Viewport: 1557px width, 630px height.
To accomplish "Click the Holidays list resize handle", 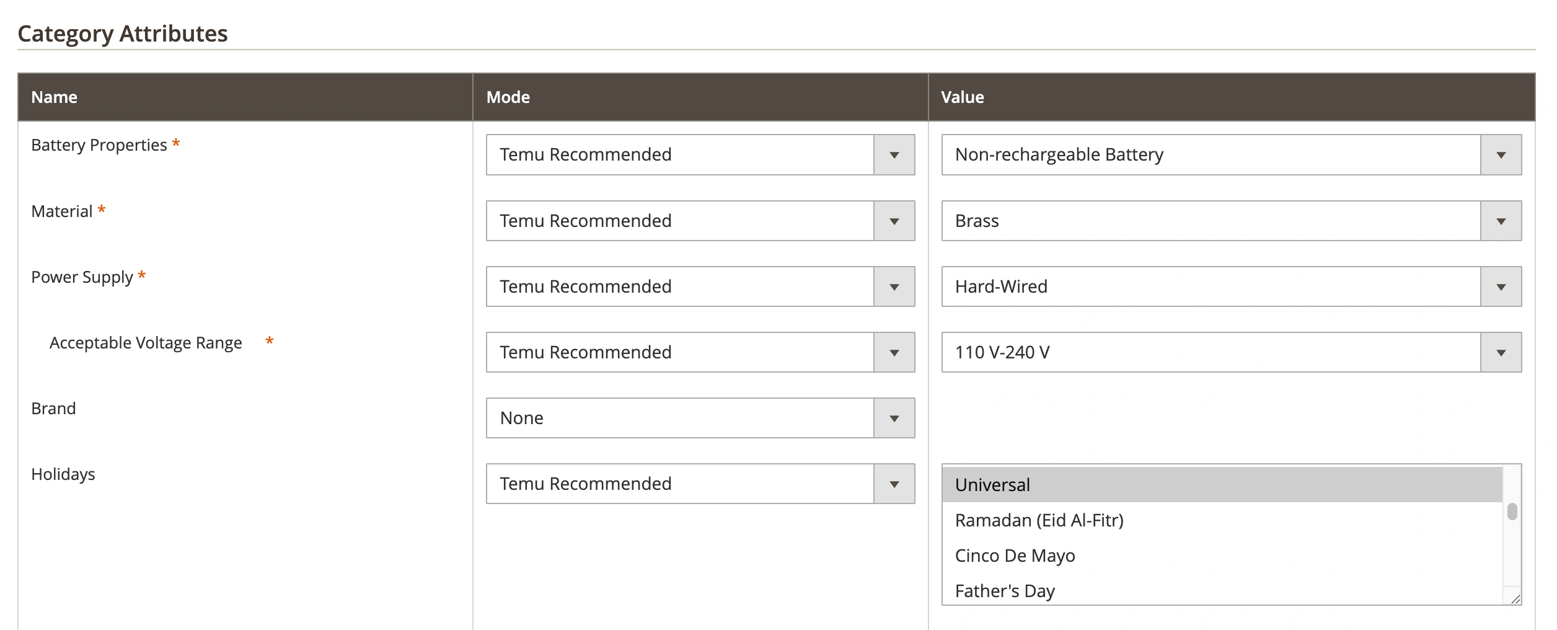I will [1515, 599].
